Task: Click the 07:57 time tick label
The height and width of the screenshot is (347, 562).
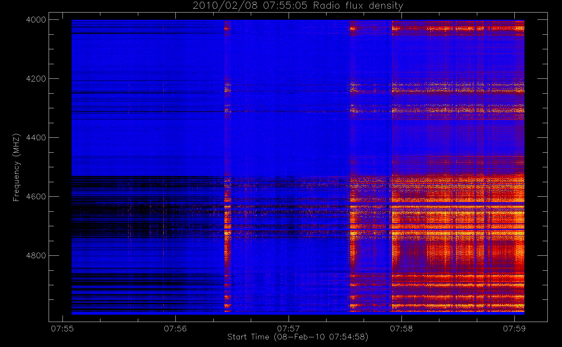Action: (288, 329)
